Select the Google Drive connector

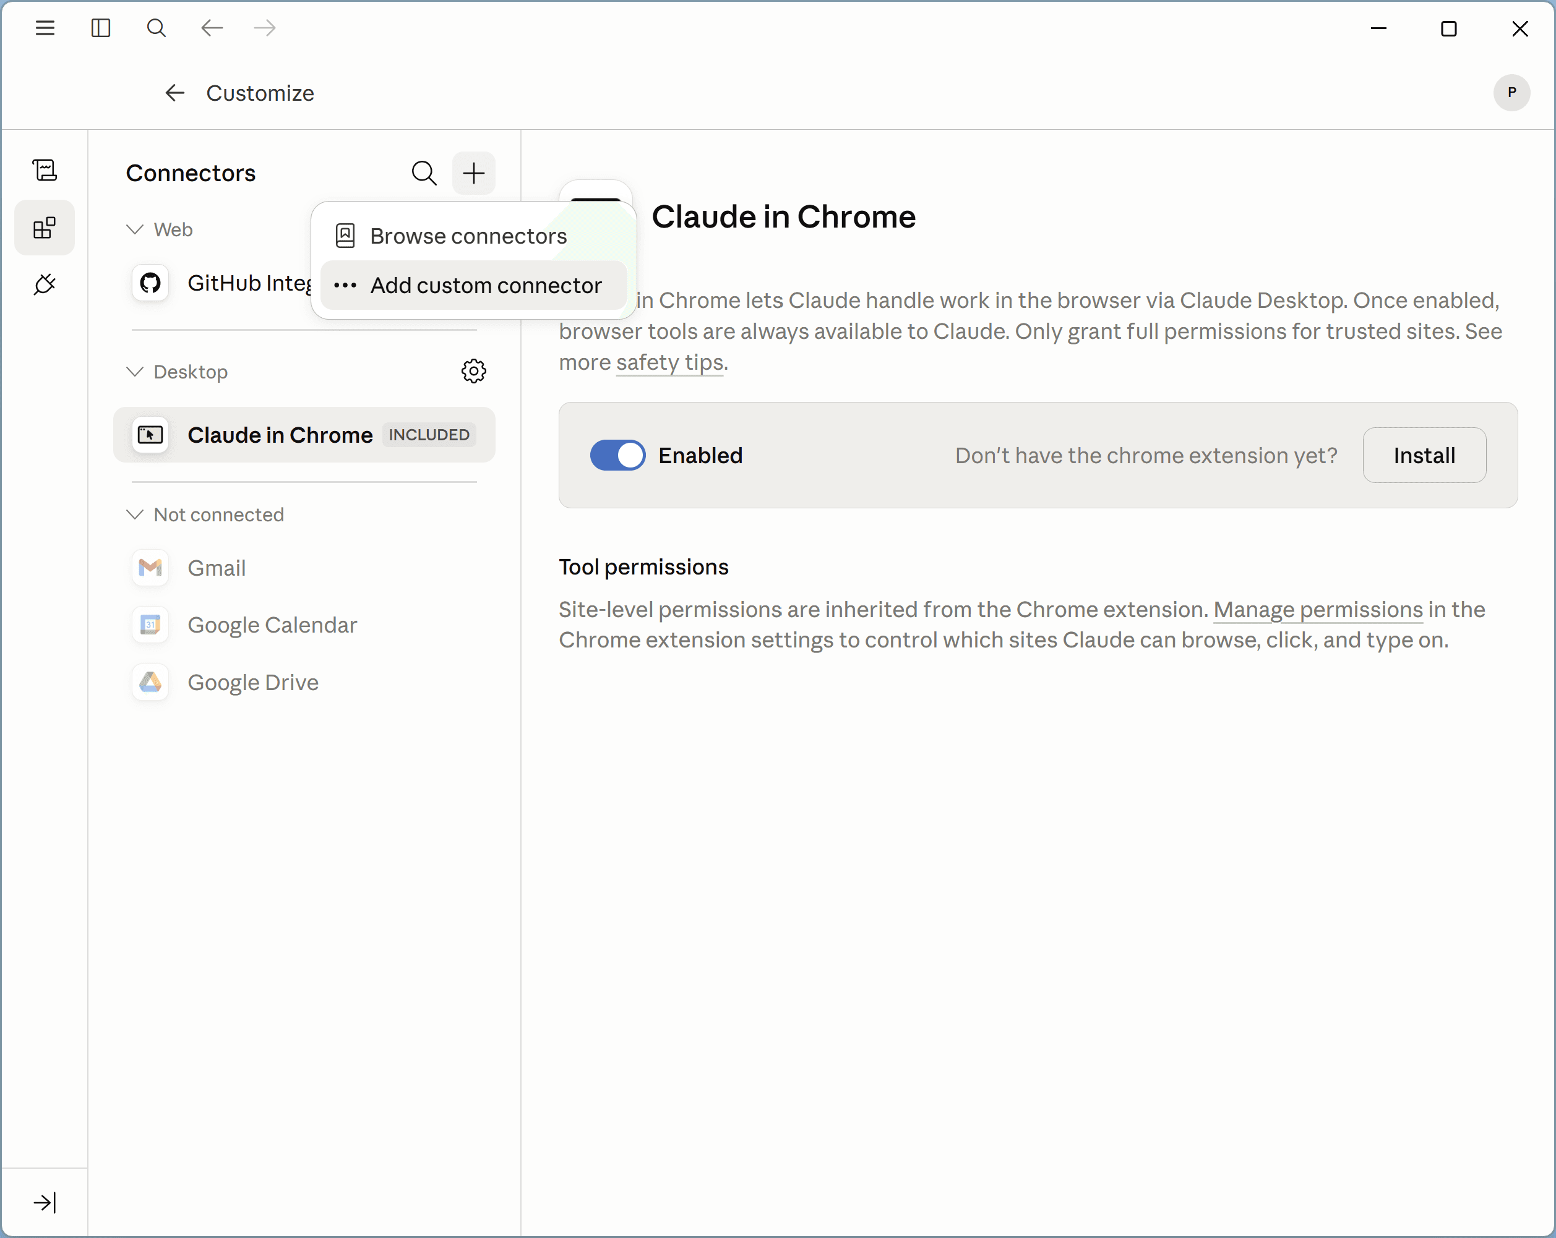point(304,681)
